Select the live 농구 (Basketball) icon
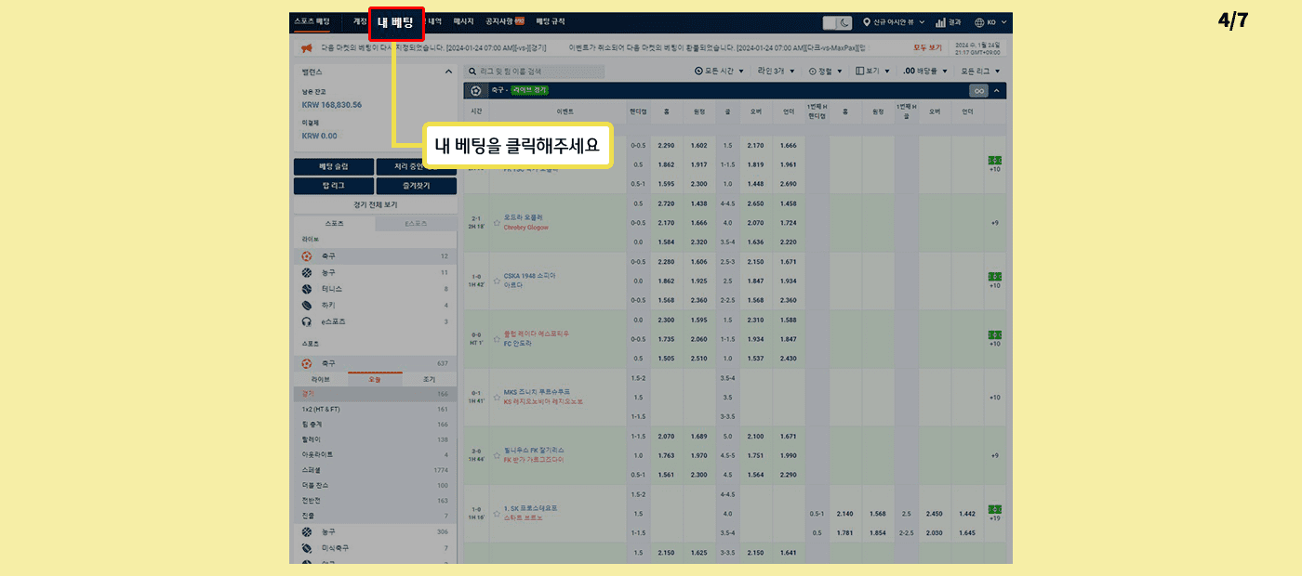 [307, 272]
